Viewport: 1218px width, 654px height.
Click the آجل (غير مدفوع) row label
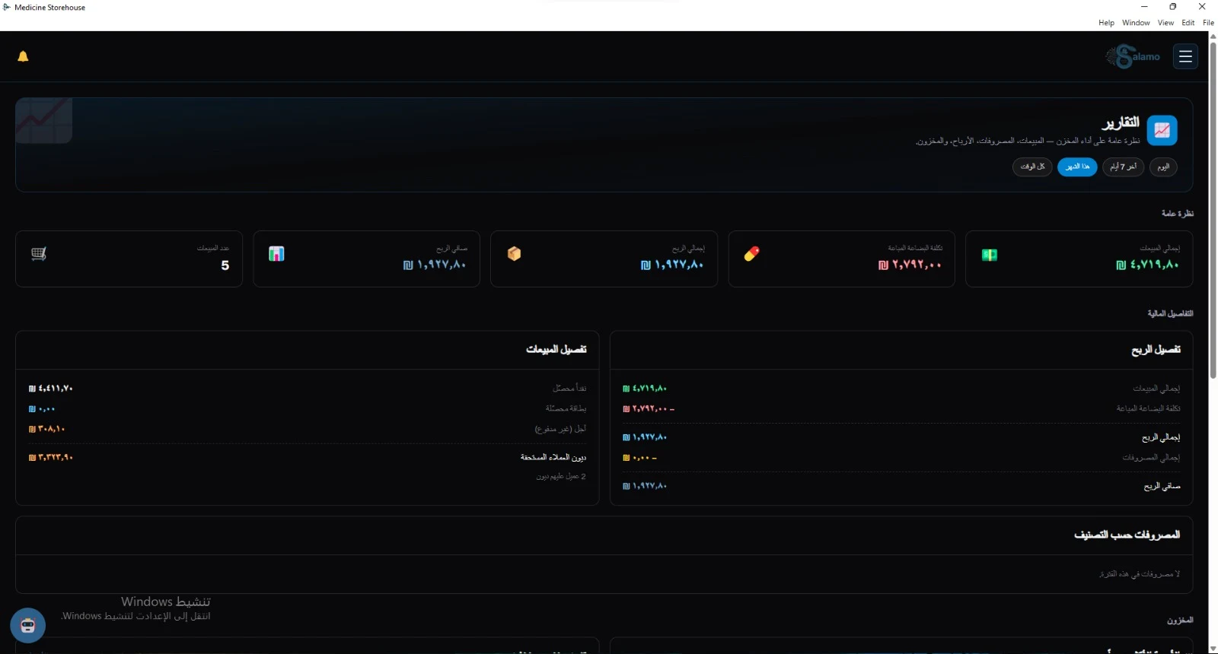point(560,429)
